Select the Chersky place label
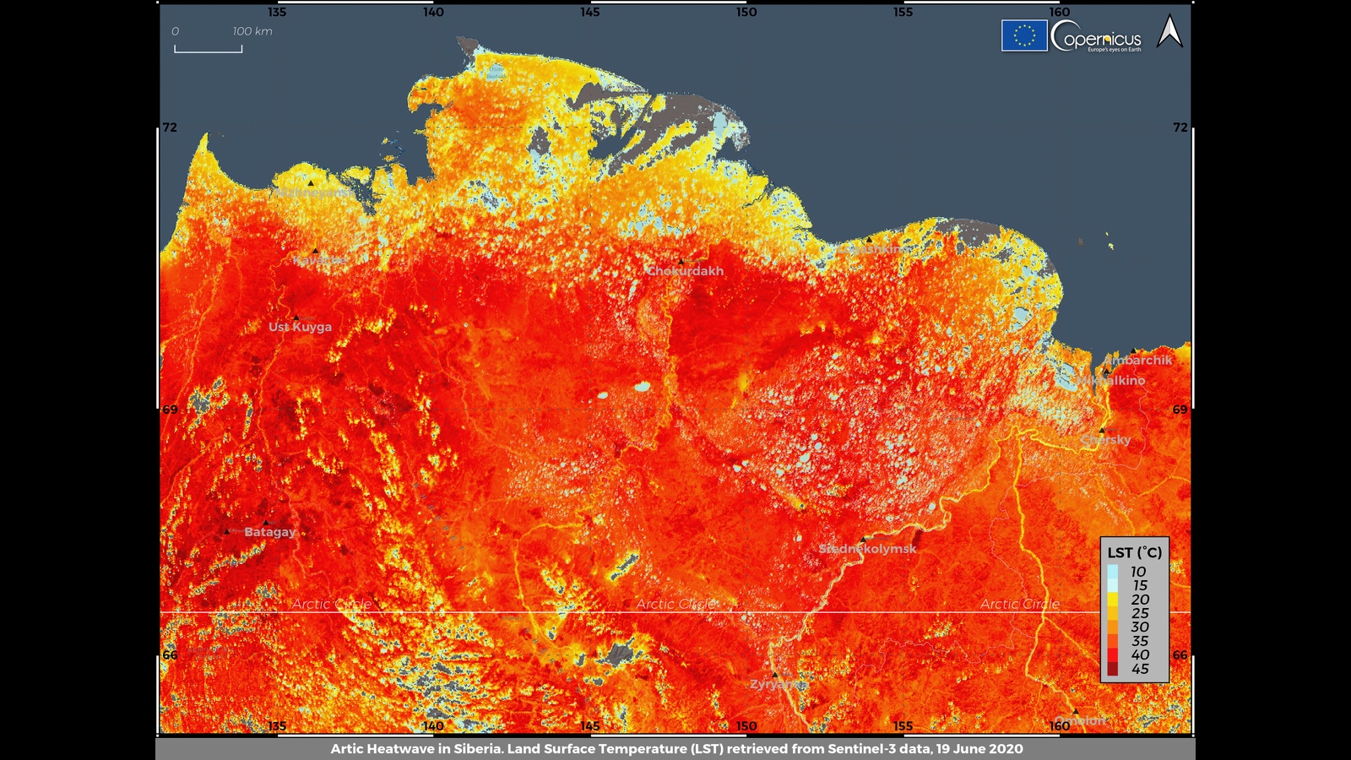The height and width of the screenshot is (760, 1351). (x=1105, y=440)
